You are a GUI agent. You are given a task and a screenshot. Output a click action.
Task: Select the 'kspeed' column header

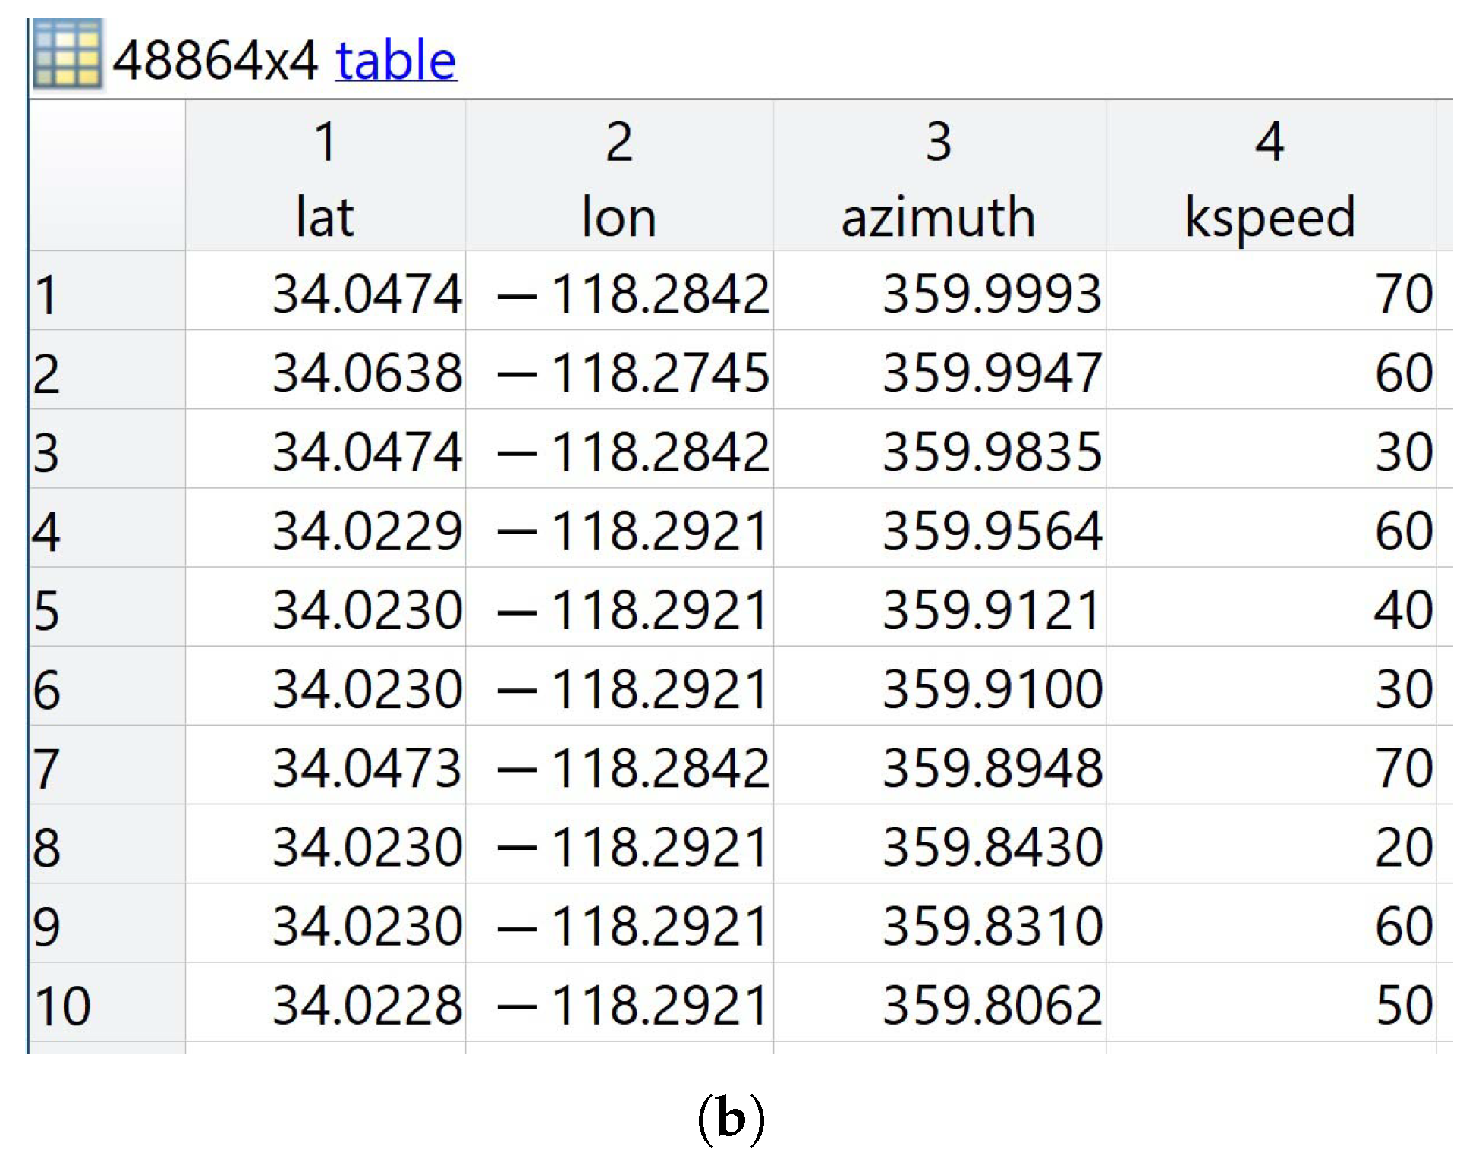coord(1270,218)
